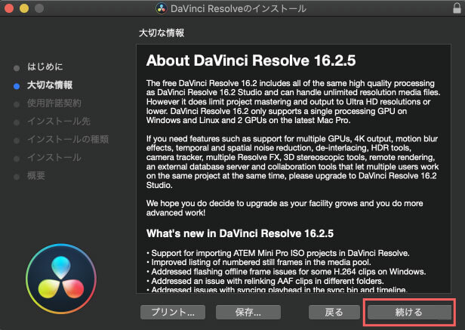The height and width of the screenshot is (330, 465).
Task: Select the 使用許諾契約 step in sidebar
Action: 54,103
